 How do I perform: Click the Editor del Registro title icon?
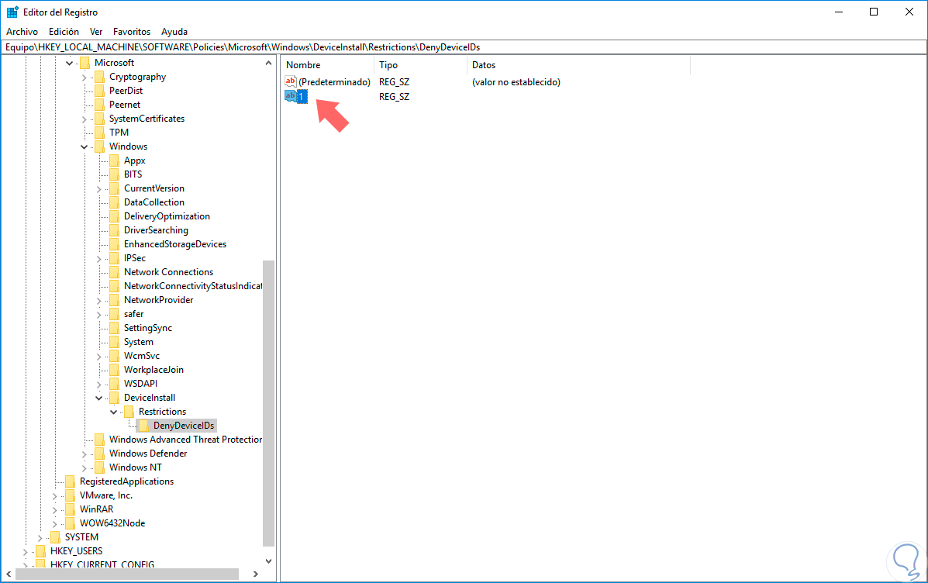pyautogui.click(x=12, y=12)
